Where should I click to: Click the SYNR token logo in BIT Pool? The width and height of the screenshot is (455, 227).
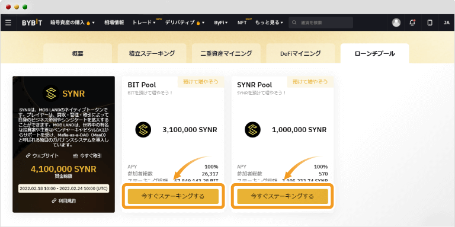tap(143, 129)
